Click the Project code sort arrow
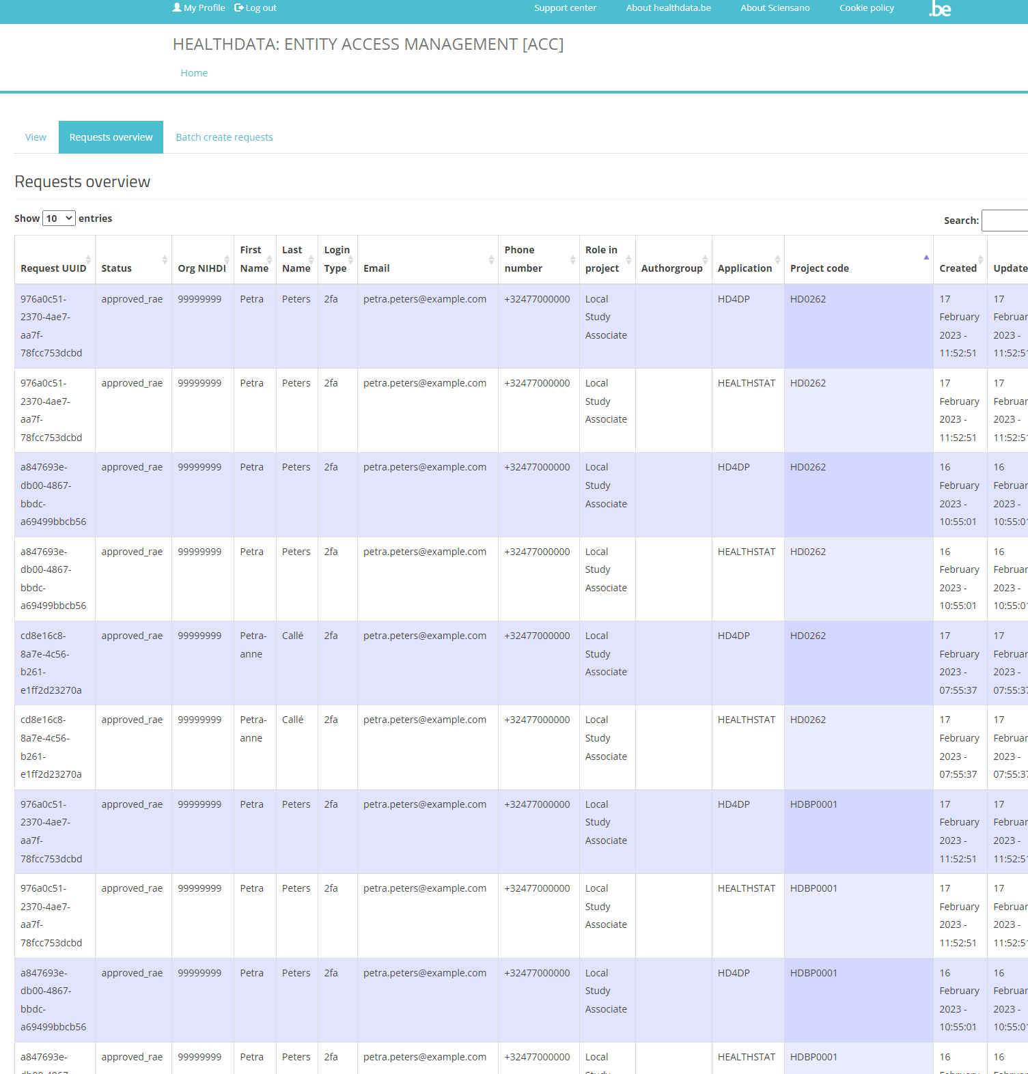The width and height of the screenshot is (1028, 1074). tap(926, 258)
